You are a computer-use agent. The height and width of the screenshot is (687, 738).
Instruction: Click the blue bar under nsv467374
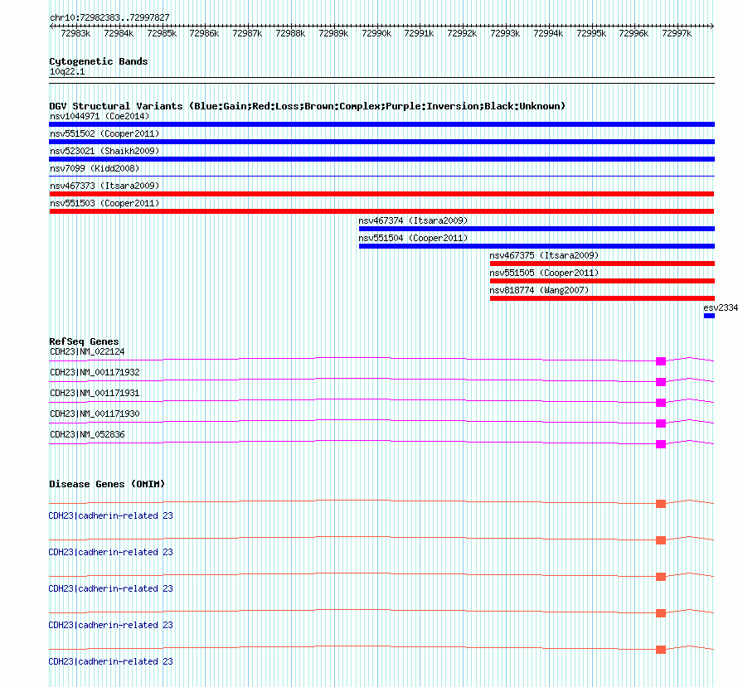pos(537,229)
